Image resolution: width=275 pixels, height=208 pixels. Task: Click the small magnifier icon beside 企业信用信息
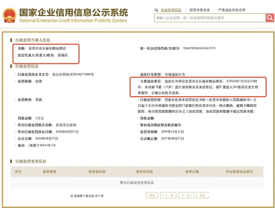pyautogui.click(x=156, y=10)
